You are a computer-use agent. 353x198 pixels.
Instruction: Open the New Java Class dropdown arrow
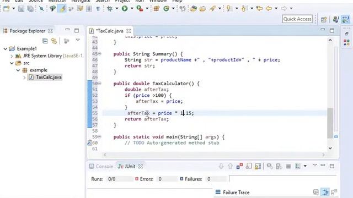point(173,9)
